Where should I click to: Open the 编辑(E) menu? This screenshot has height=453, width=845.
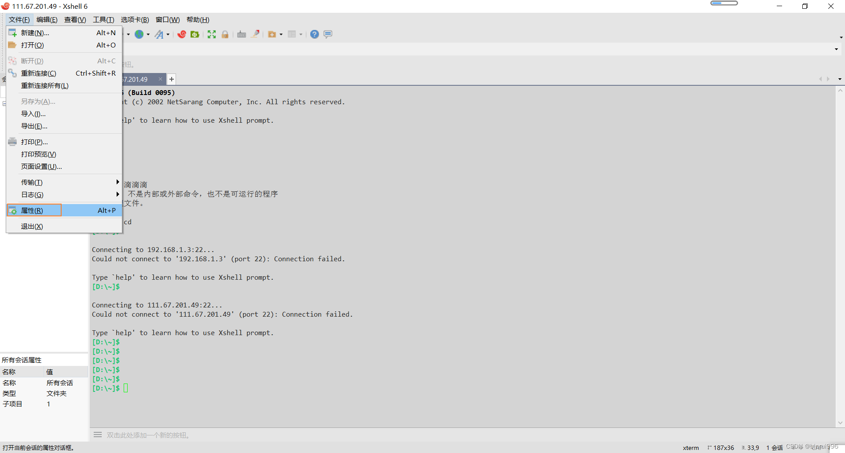coord(47,20)
